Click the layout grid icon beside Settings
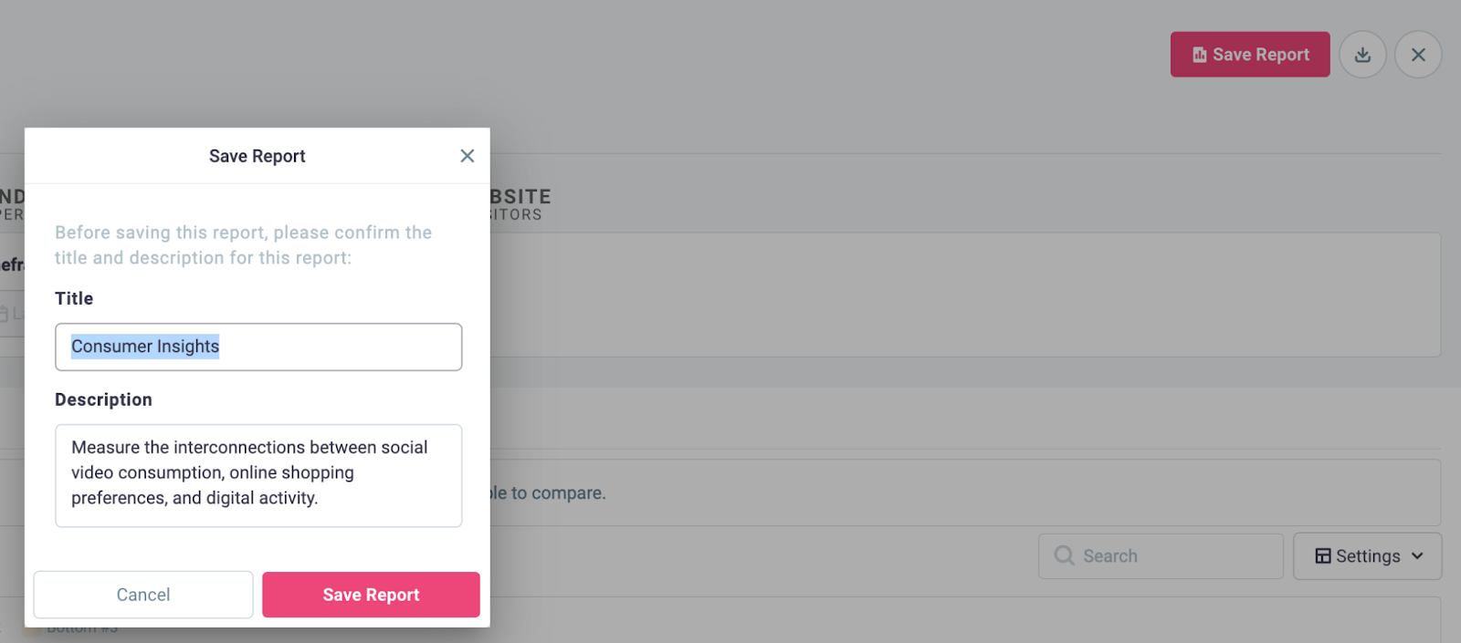 pos(1322,555)
